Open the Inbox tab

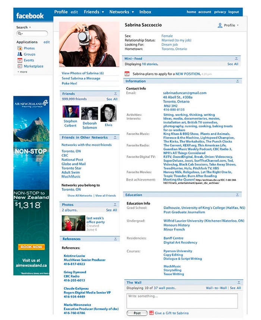pos(145,12)
